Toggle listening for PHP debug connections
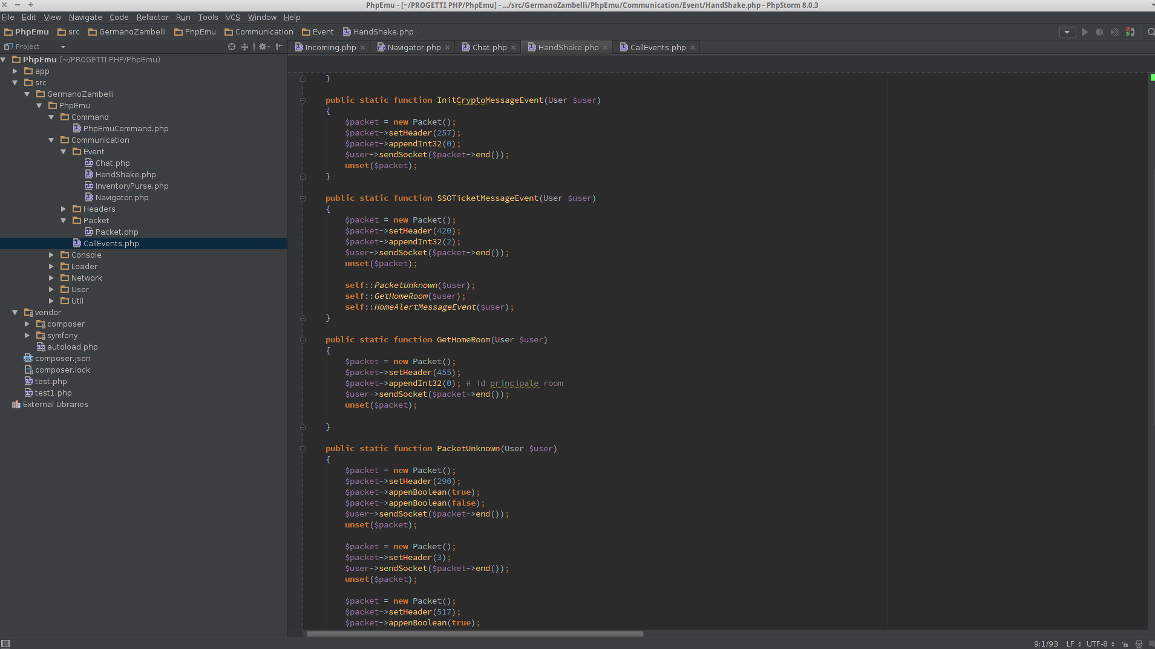The width and height of the screenshot is (1155, 649). point(1130,32)
